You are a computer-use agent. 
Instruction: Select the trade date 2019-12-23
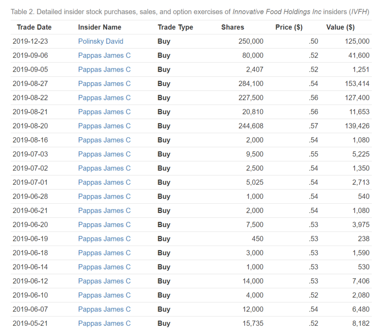(x=30, y=41)
